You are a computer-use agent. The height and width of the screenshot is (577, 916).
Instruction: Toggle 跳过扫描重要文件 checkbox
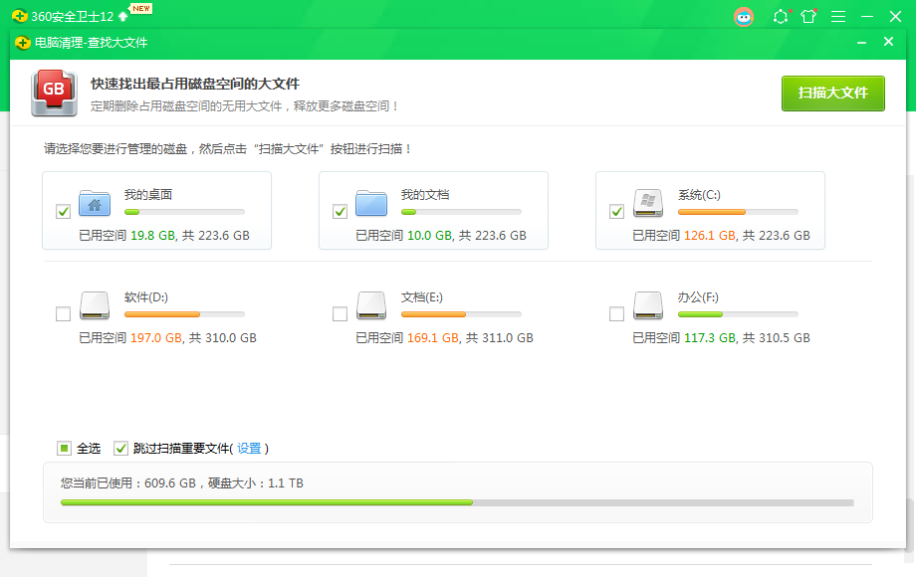coord(120,449)
